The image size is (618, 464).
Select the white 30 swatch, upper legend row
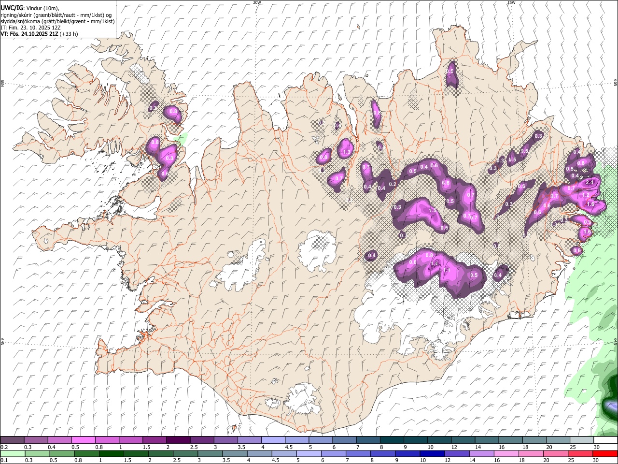coord(605,440)
